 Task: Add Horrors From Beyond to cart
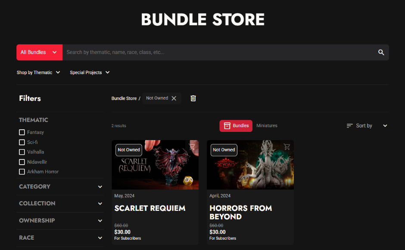287,147
